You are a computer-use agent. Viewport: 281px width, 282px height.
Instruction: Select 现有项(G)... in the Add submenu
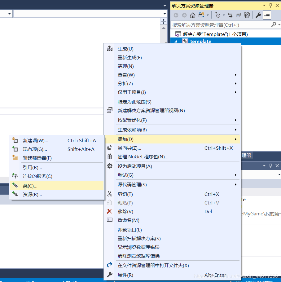tap(57, 149)
